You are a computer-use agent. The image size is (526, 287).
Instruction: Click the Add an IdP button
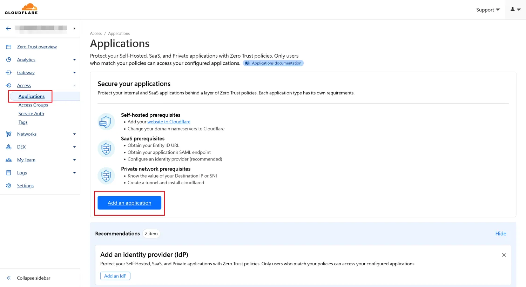pyautogui.click(x=115, y=276)
